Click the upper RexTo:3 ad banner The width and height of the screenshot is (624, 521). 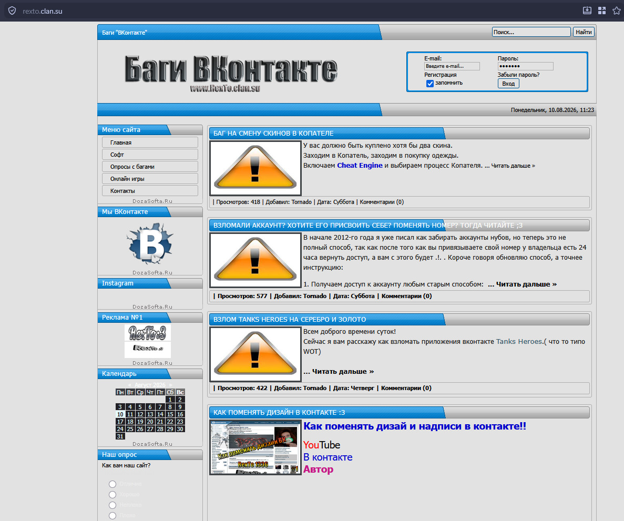click(148, 333)
